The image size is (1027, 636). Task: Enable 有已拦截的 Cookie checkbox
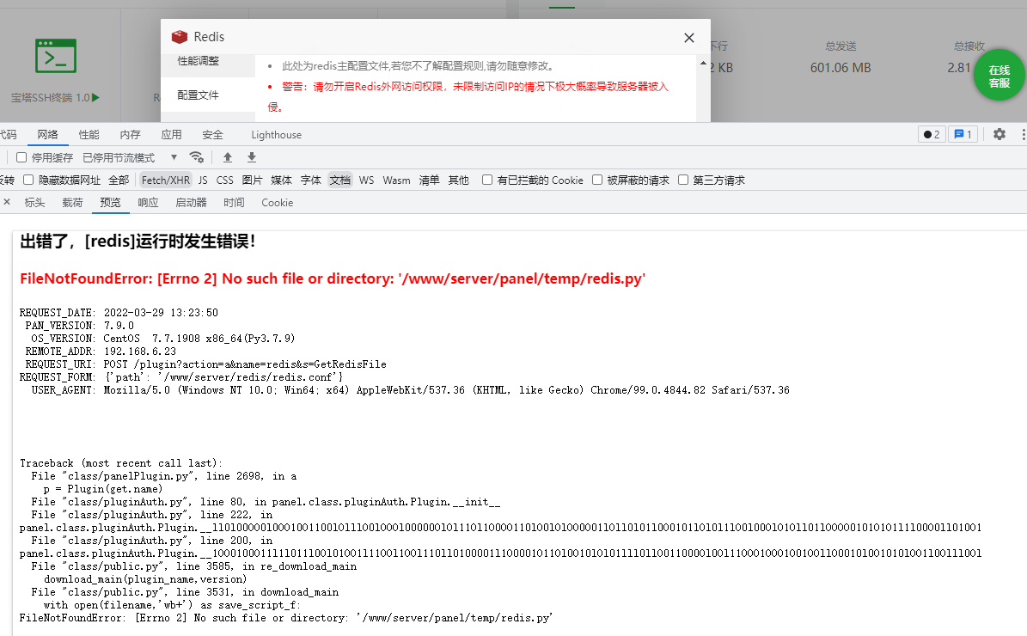coord(487,180)
